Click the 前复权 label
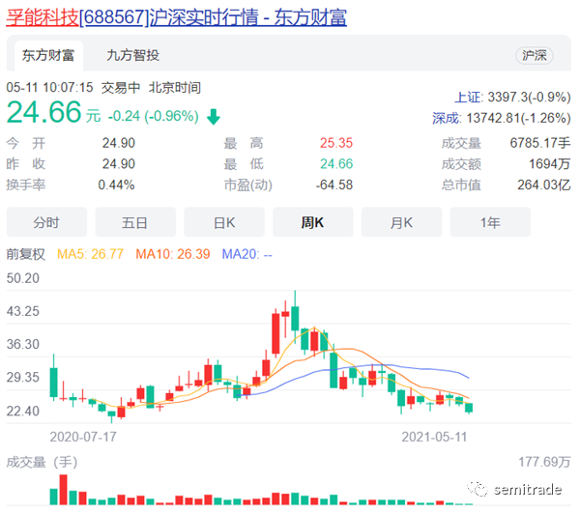 coord(25,254)
